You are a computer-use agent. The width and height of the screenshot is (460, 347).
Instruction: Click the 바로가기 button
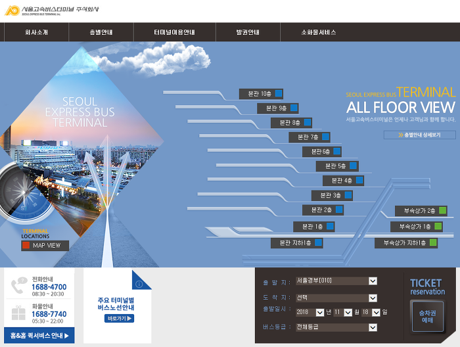point(119,319)
